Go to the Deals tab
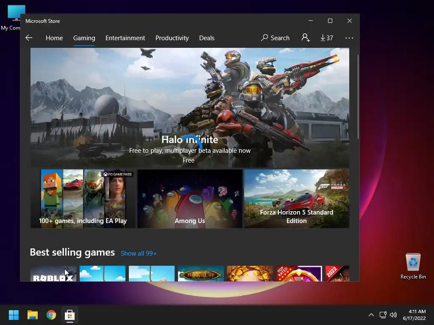The height and width of the screenshot is (325, 434). pyautogui.click(x=207, y=38)
